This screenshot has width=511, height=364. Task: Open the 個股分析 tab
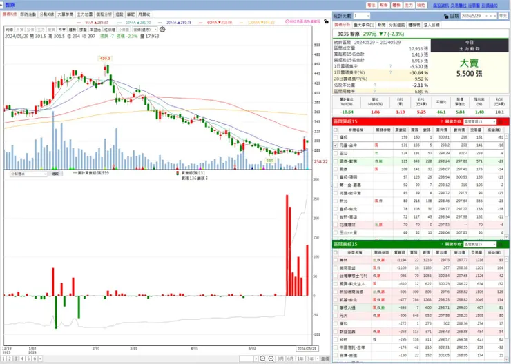[104, 14]
